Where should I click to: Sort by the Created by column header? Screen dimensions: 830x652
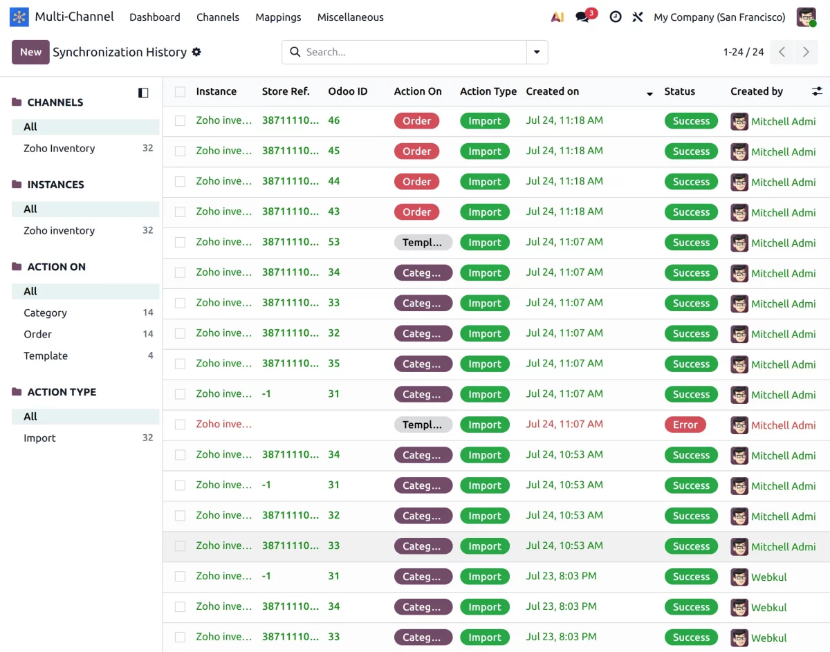(757, 91)
